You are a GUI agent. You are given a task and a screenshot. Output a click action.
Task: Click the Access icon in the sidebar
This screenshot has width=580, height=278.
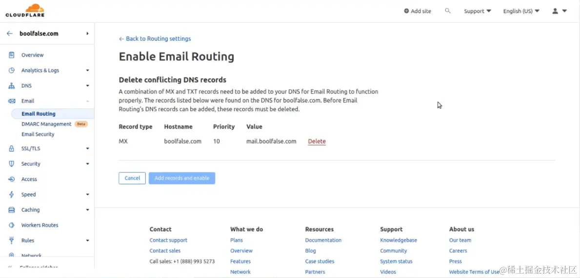point(12,179)
